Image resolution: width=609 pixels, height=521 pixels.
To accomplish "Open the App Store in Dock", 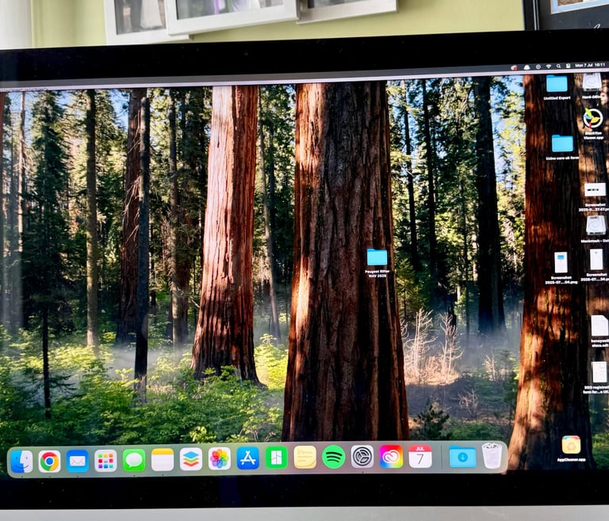I will [x=247, y=458].
